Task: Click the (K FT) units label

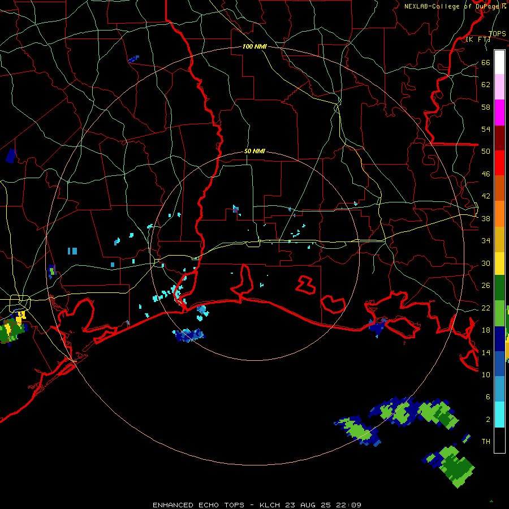Action: click(x=478, y=40)
